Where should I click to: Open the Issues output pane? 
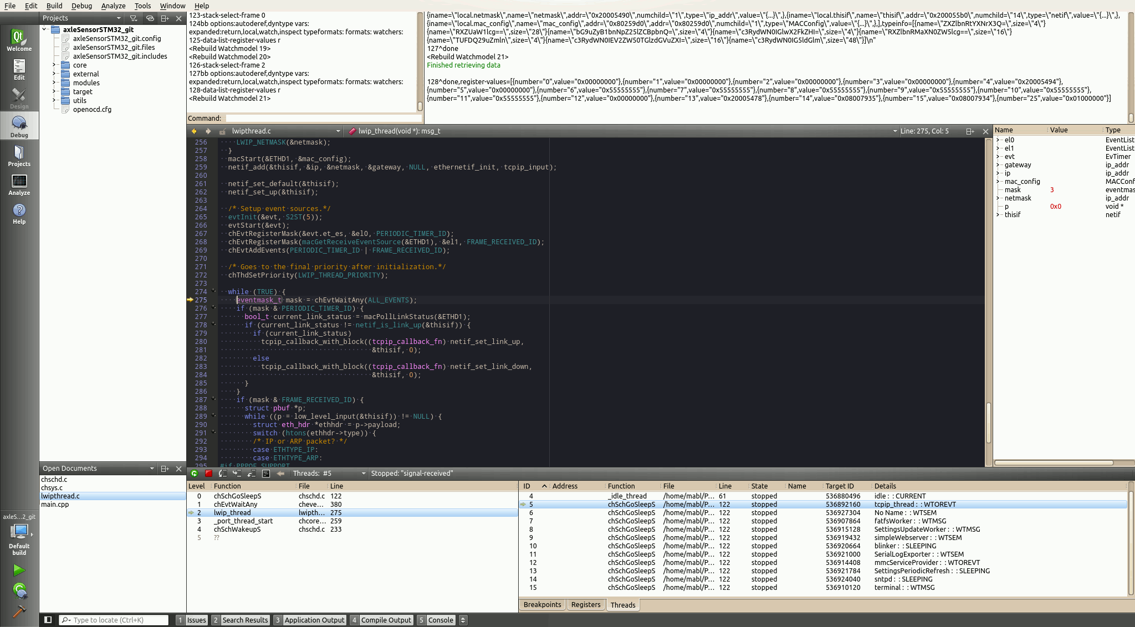pos(192,620)
